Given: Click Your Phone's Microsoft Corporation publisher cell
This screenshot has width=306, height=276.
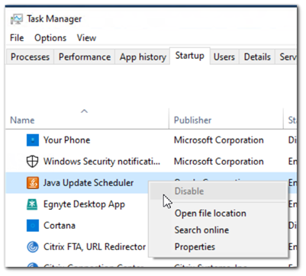Looking at the screenshot, I should coord(219,140).
